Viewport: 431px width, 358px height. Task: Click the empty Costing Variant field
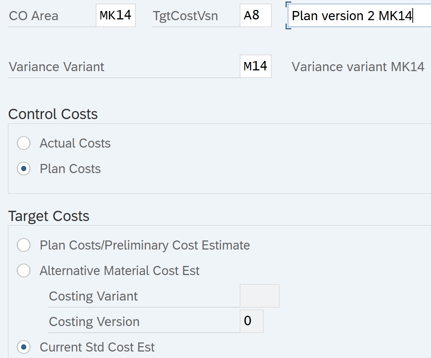click(259, 296)
